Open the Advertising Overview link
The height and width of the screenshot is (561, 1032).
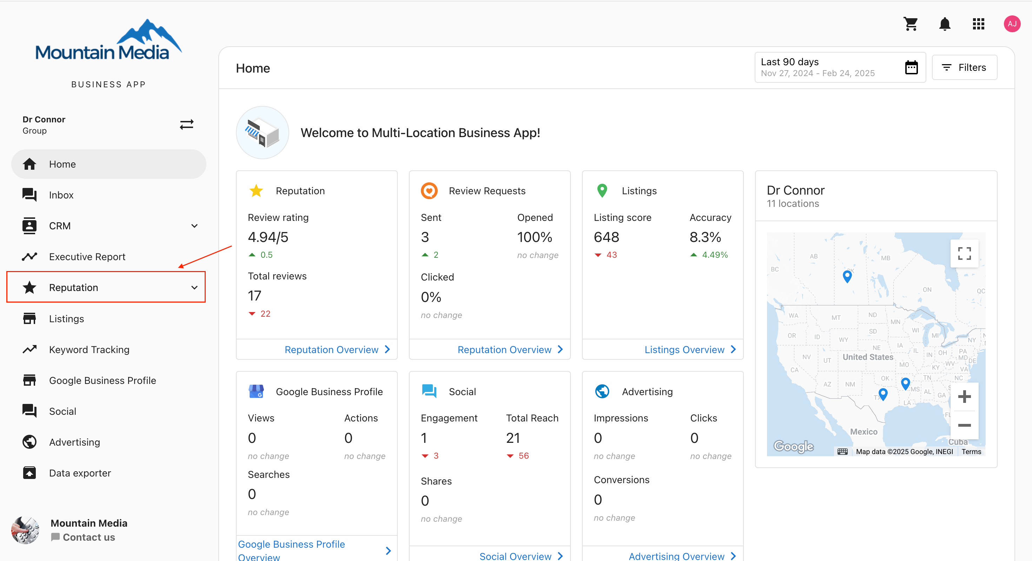click(x=683, y=556)
